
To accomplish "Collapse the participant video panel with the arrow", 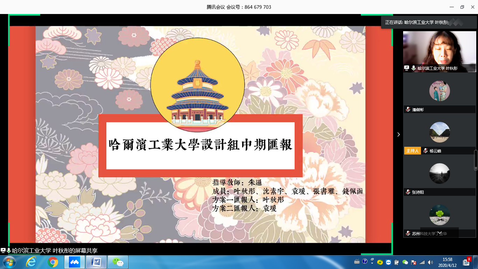I will click(398, 134).
